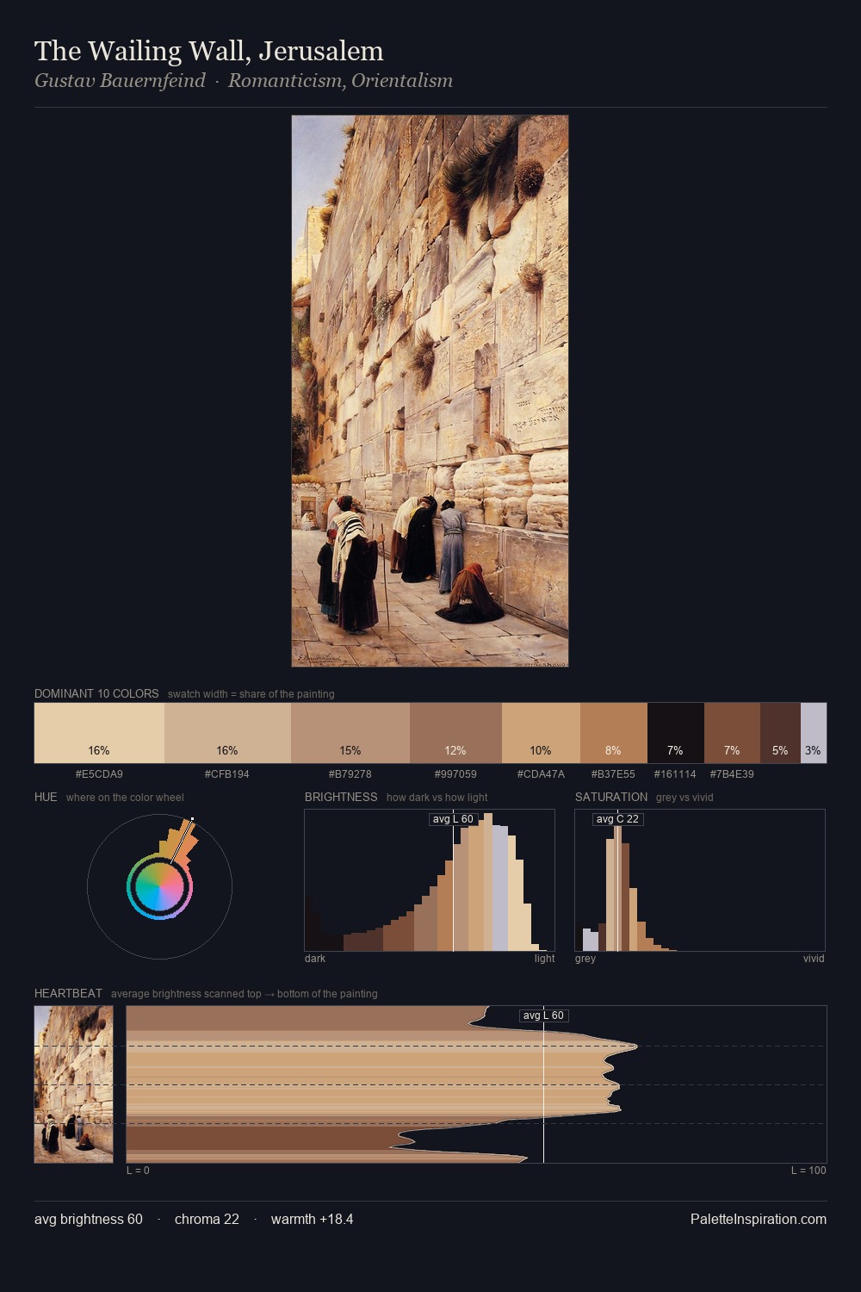The width and height of the screenshot is (861, 1292).
Task: Click the 'L = 0' heartbeat axis label
Action: [x=138, y=1171]
